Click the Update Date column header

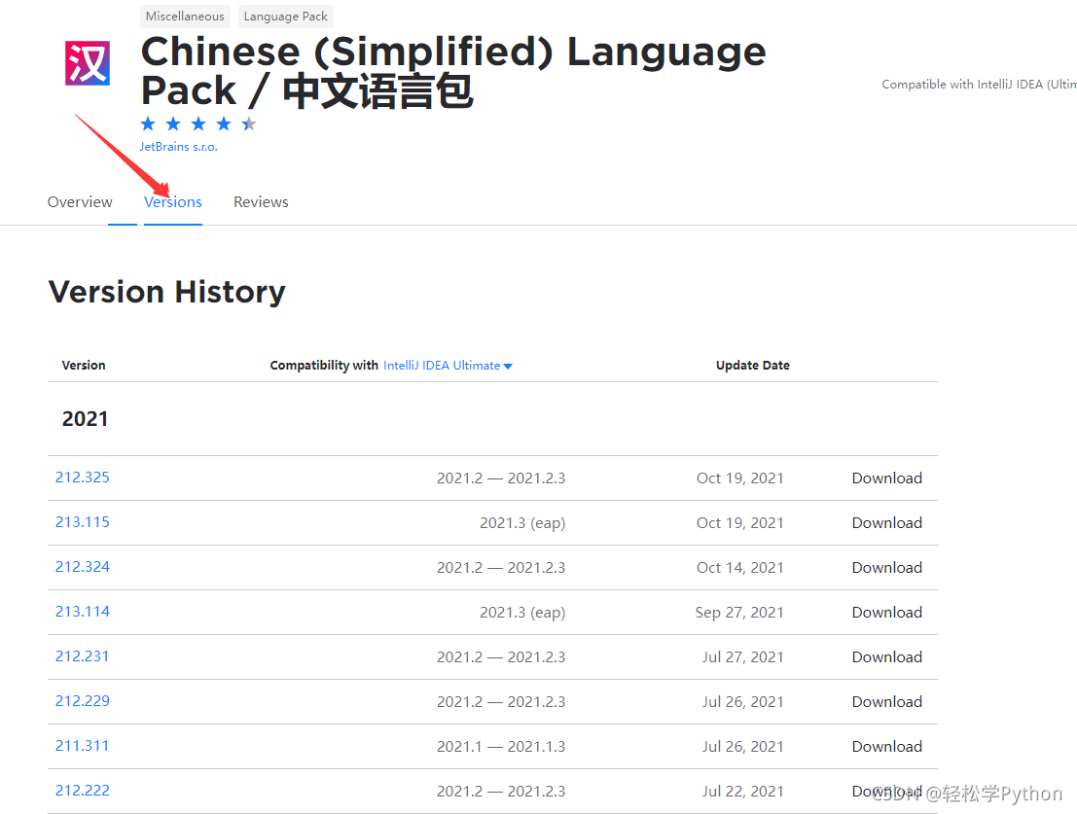[x=753, y=365]
